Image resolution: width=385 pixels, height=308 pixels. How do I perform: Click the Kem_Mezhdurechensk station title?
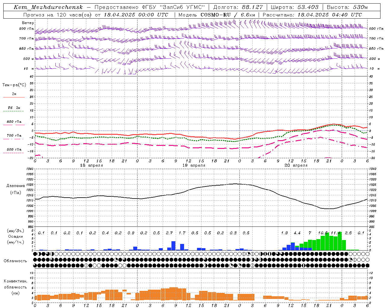(48, 7)
